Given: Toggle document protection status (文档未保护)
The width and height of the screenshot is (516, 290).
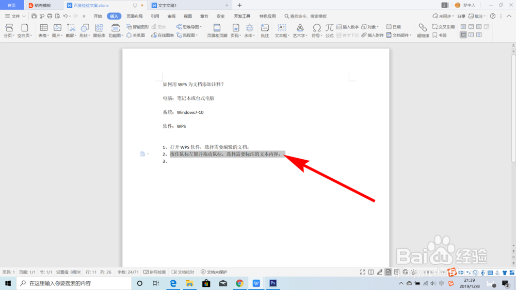Looking at the screenshot, I should coord(214,272).
